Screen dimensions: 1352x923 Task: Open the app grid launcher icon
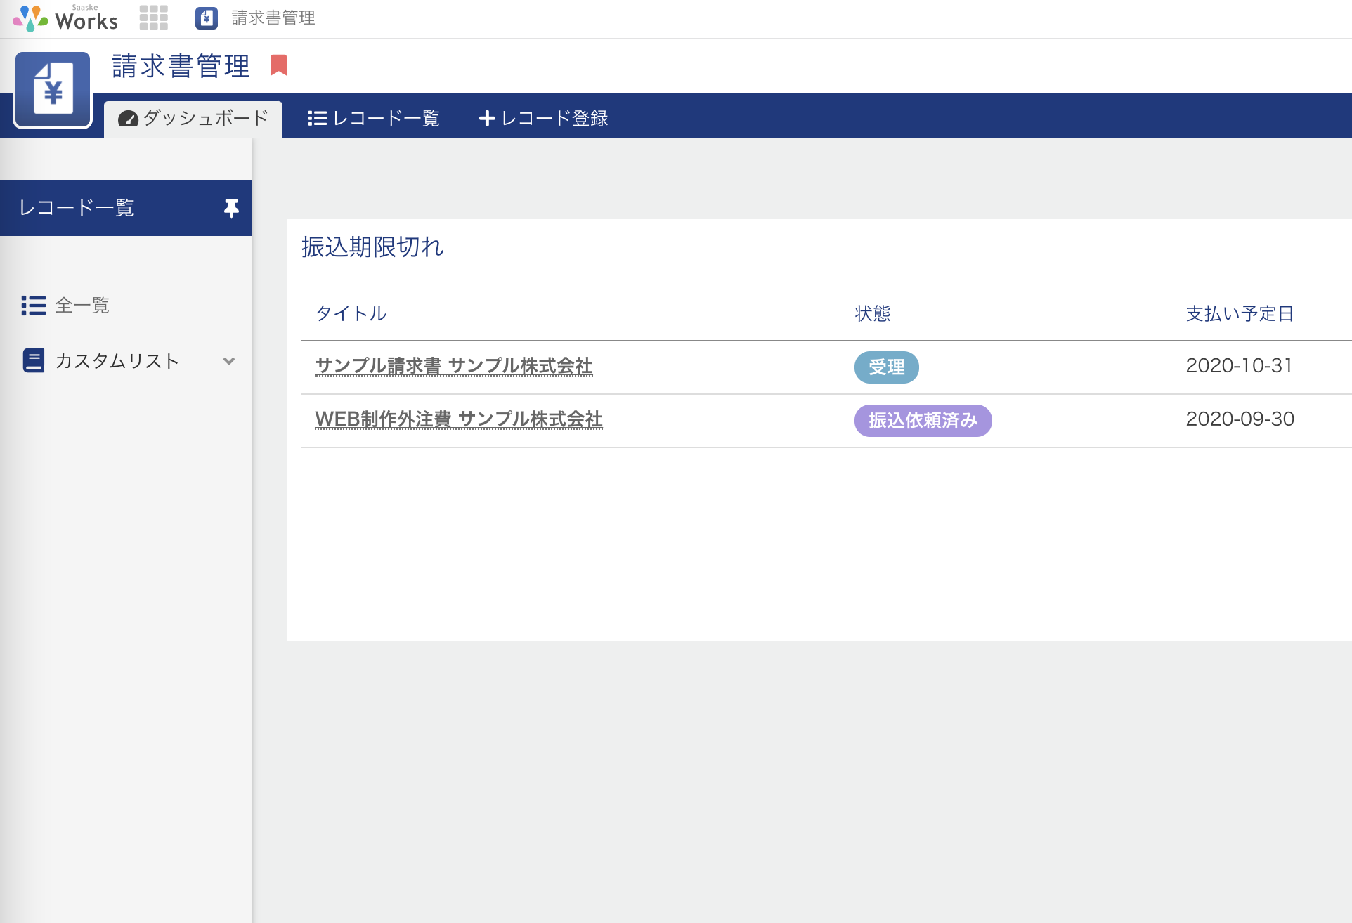[153, 18]
